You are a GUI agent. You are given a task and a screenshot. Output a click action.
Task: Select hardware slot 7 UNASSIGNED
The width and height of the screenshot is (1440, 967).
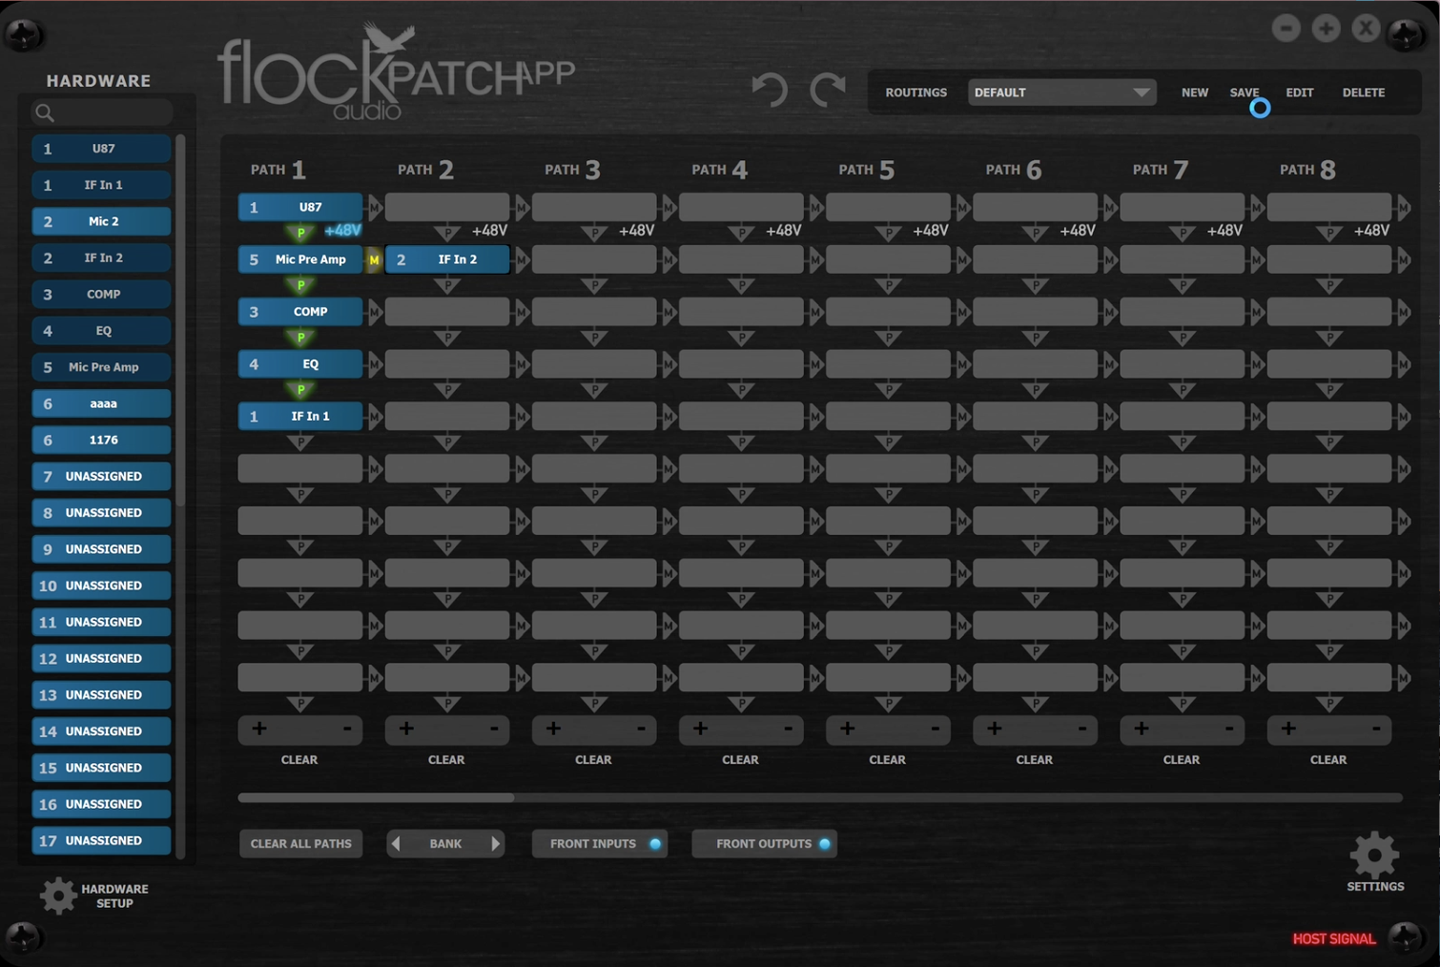pyautogui.click(x=101, y=476)
